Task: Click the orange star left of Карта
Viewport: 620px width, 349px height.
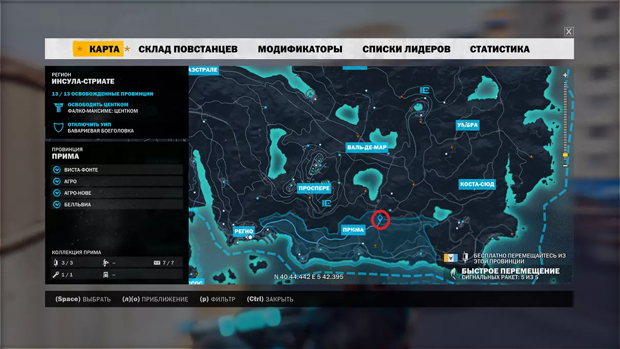Action: (x=79, y=49)
